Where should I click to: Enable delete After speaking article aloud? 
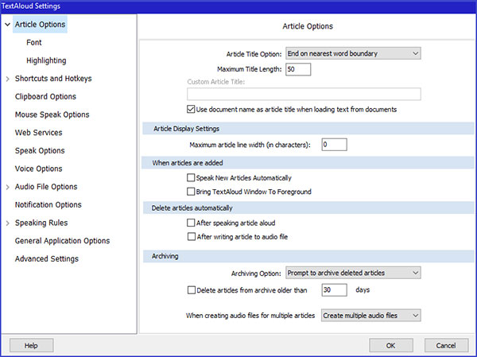(x=191, y=223)
